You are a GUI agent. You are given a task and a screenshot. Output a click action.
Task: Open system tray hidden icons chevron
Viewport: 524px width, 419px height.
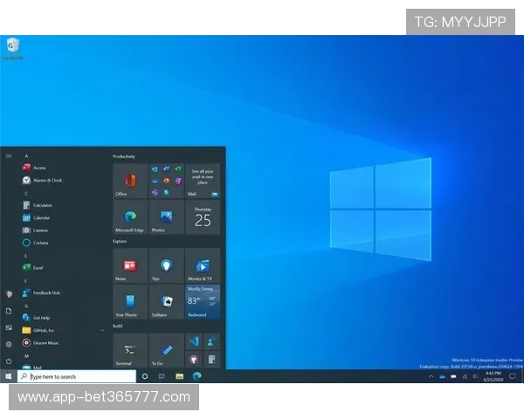coord(431,376)
